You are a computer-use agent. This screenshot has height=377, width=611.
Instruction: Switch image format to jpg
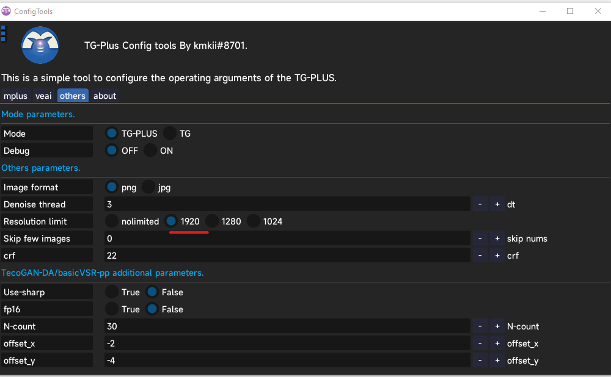click(147, 187)
